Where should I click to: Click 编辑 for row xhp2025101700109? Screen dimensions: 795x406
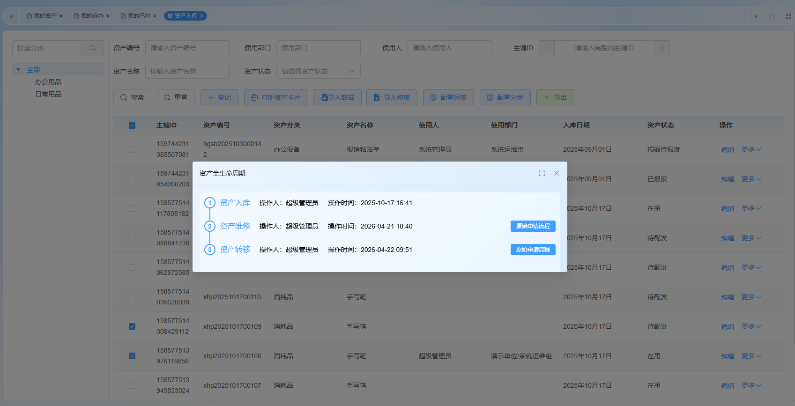point(728,327)
